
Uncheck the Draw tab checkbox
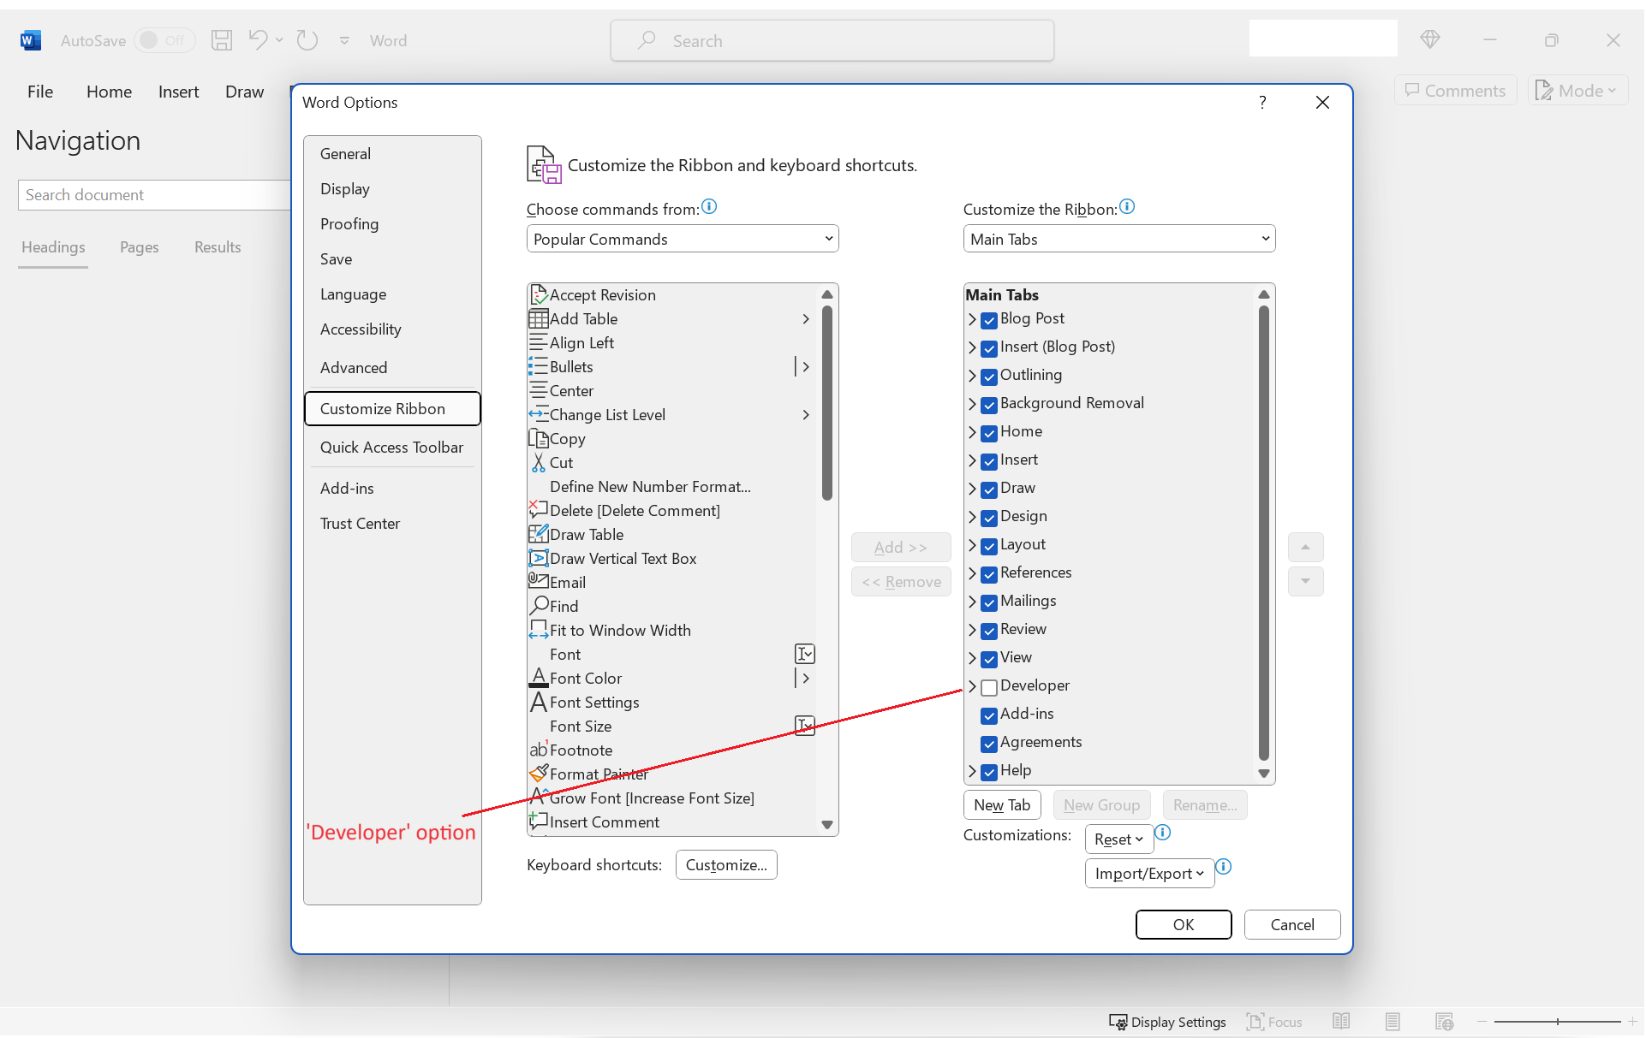[989, 489]
